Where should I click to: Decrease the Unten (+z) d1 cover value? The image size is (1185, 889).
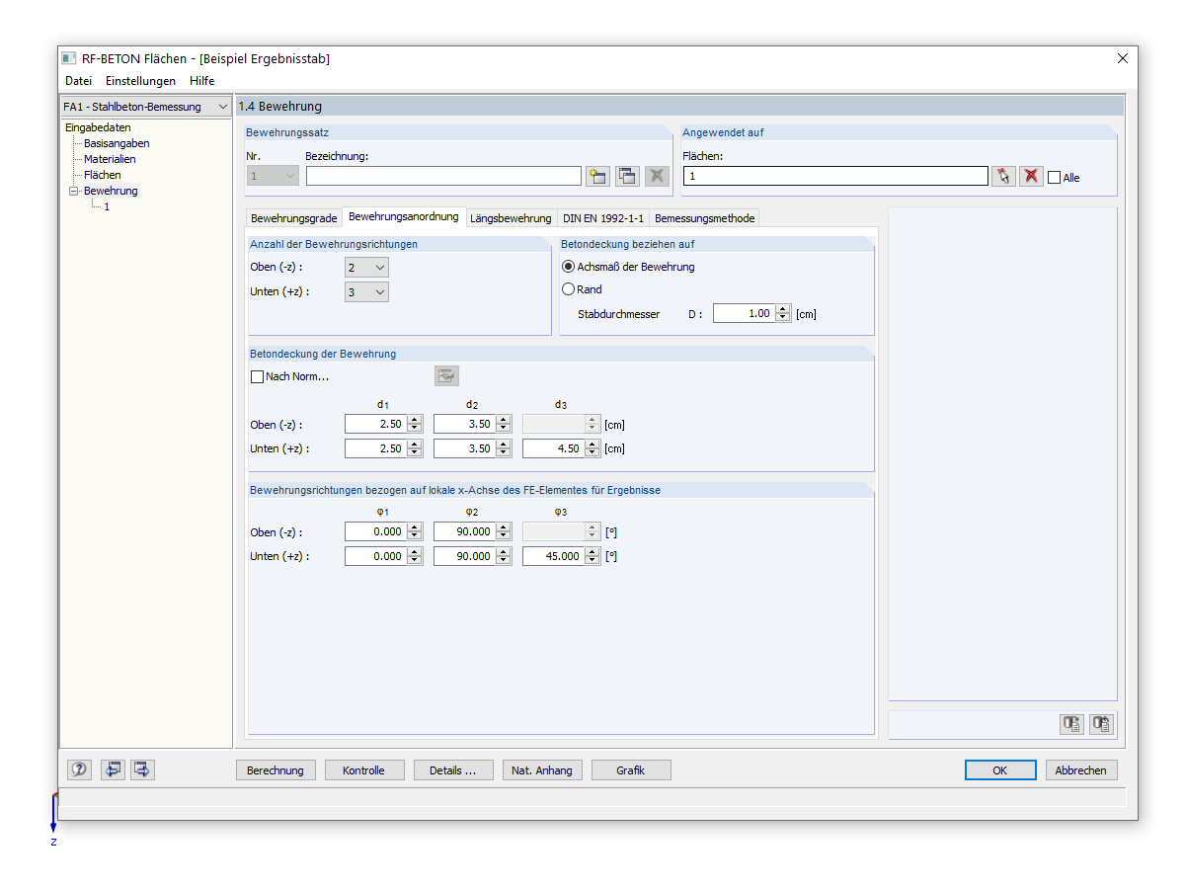point(415,452)
